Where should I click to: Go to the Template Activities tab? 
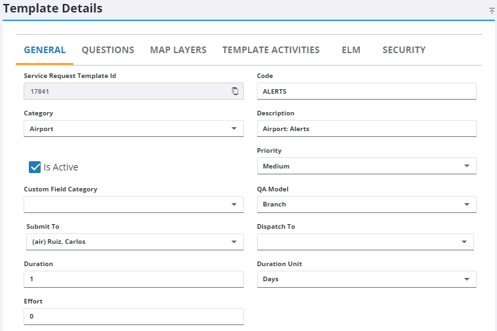(x=271, y=50)
